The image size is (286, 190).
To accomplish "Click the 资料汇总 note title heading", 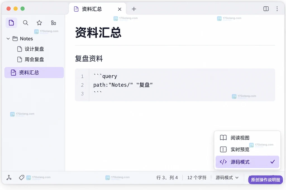I will pyautogui.click(x=98, y=33).
